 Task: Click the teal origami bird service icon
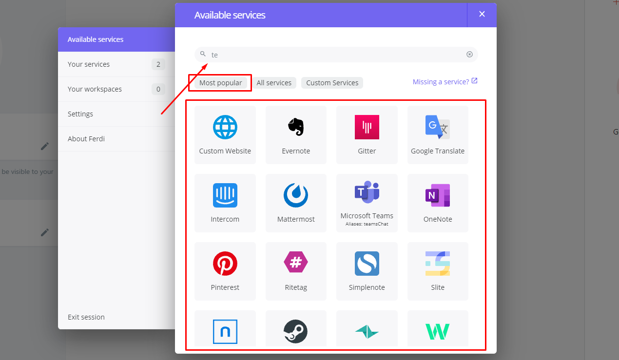(367, 332)
